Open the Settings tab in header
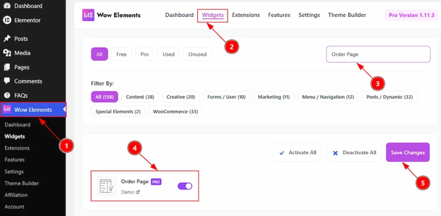The width and height of the screenshot is (441, 216). click(x=309, y=15)
